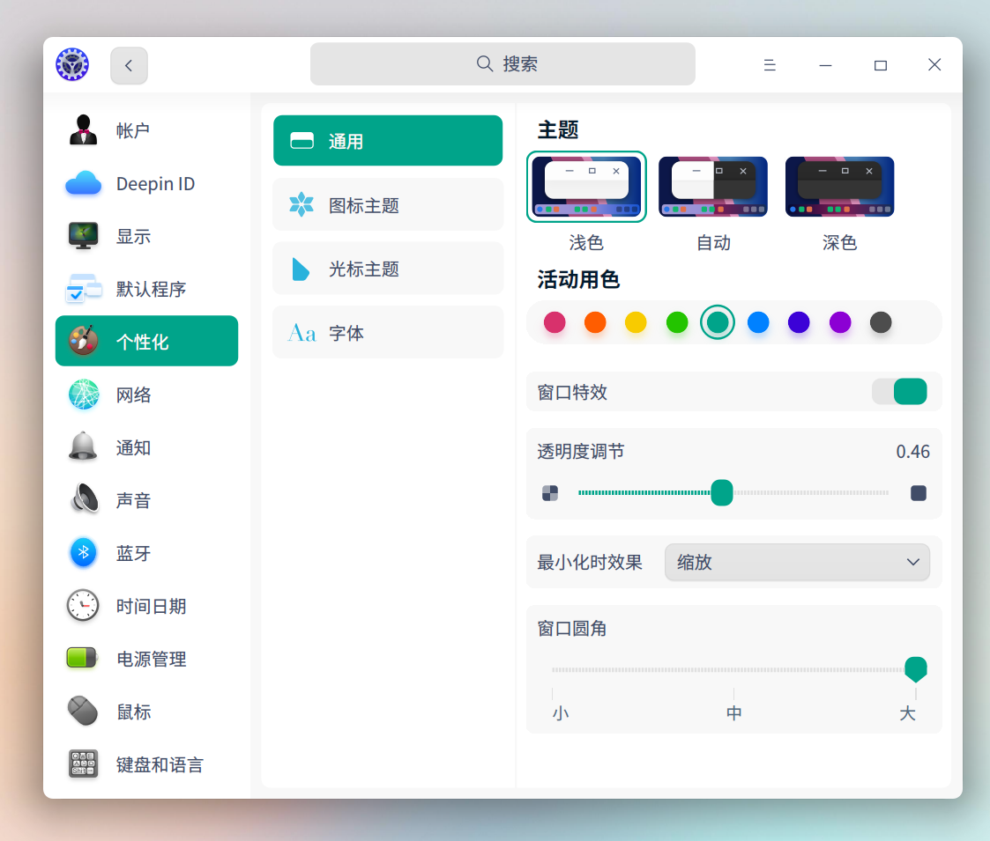The height and width of the screenshot is (841, 990).
Task: Open the 鼠标 mouse icon
Action: coord(84,711)
